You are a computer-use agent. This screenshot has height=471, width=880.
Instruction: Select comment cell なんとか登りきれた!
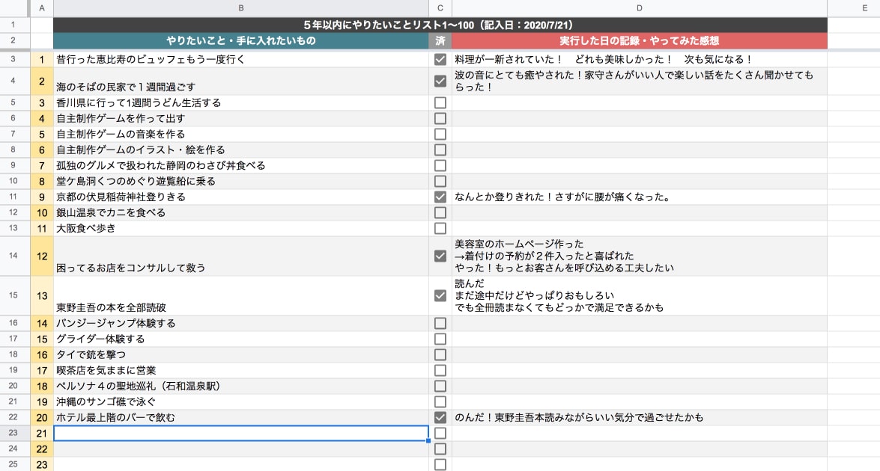[x=640, y=197]
